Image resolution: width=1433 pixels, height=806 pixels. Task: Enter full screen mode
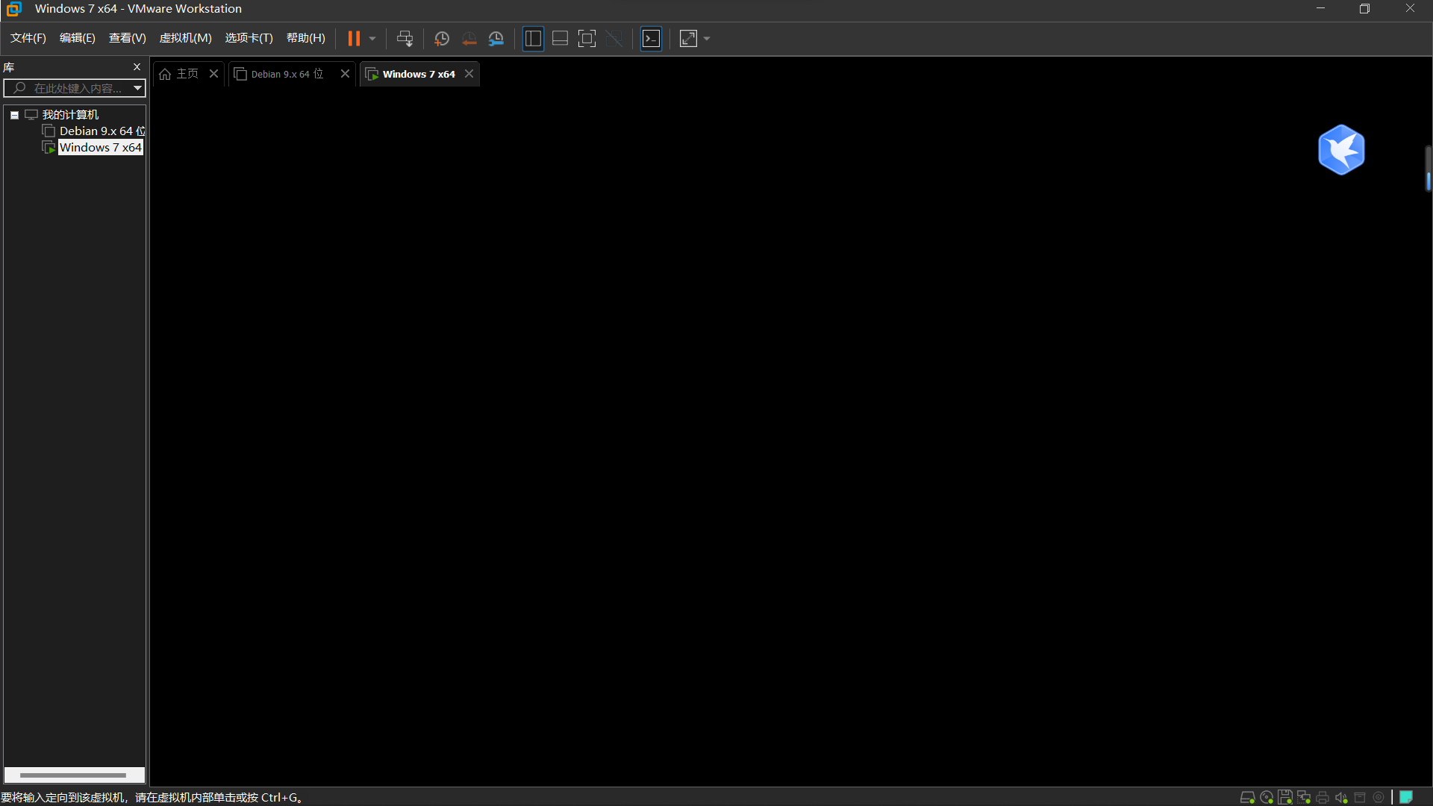[587, 39]
